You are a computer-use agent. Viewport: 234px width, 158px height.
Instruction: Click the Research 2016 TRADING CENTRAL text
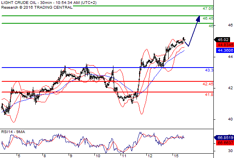[37, 8]
